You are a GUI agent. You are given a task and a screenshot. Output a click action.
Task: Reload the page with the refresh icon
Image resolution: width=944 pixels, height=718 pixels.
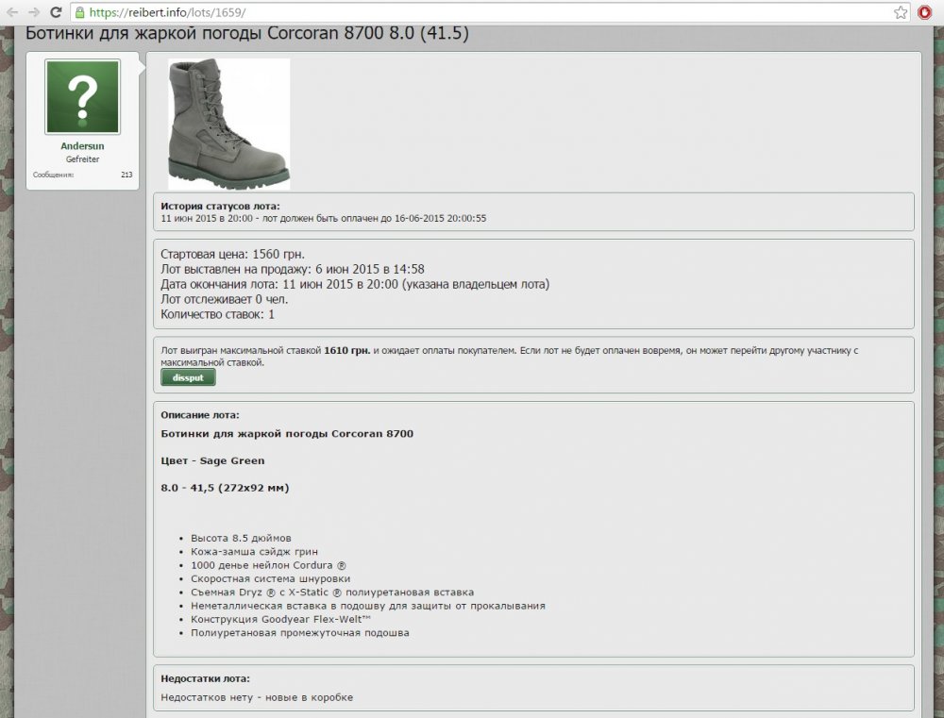point(56,12)
